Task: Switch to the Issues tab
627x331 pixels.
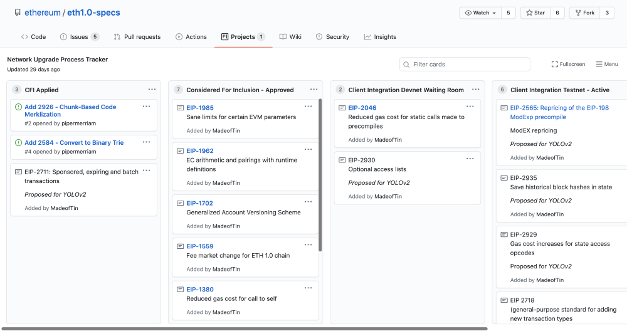Action: click(79, 37)
